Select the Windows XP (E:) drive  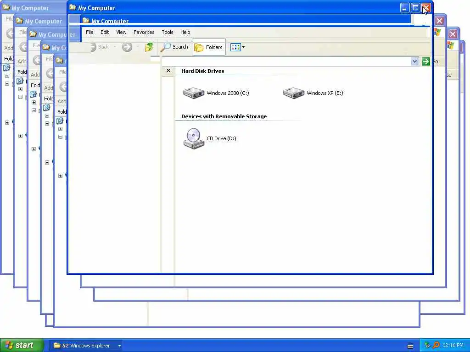pyautogui.click(x=313, y=93)
